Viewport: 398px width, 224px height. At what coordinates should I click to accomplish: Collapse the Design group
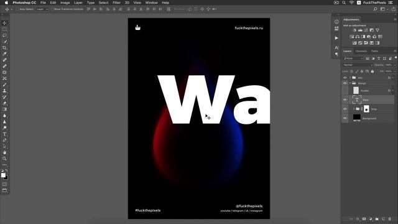point(350,83)
